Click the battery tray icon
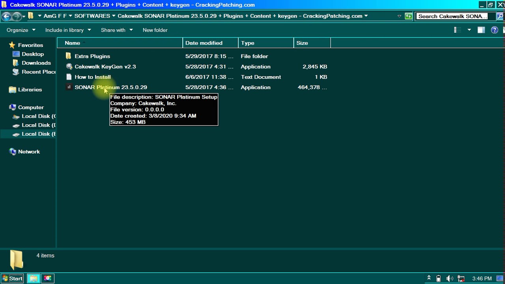The width and height of the screenshot is (505, 284). [x=438, y=278]
